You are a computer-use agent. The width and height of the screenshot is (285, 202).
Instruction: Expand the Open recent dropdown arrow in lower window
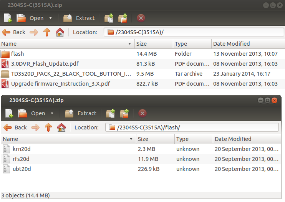pyautogui.click(x=52, y=113)
